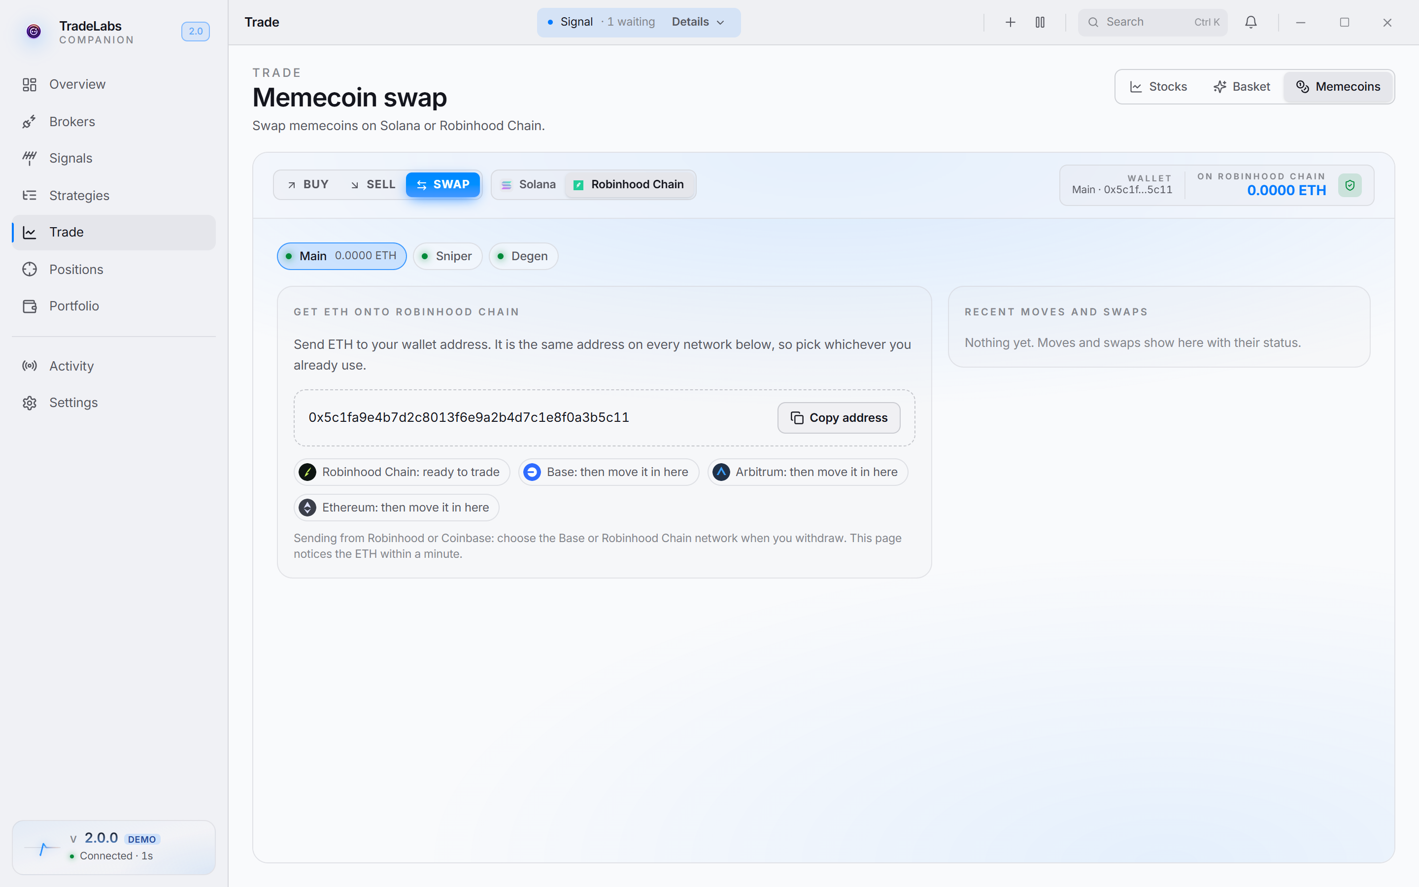The image size is (1419, 887).
Task: Open the Settings page
Action: pos(114,403)
